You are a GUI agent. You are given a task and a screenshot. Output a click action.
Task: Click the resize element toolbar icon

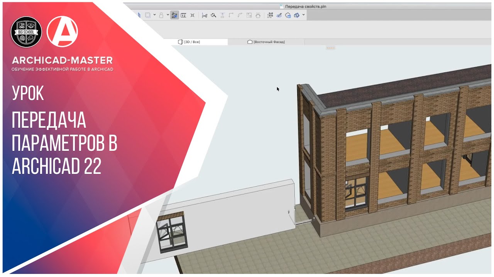tap(249, 15)
